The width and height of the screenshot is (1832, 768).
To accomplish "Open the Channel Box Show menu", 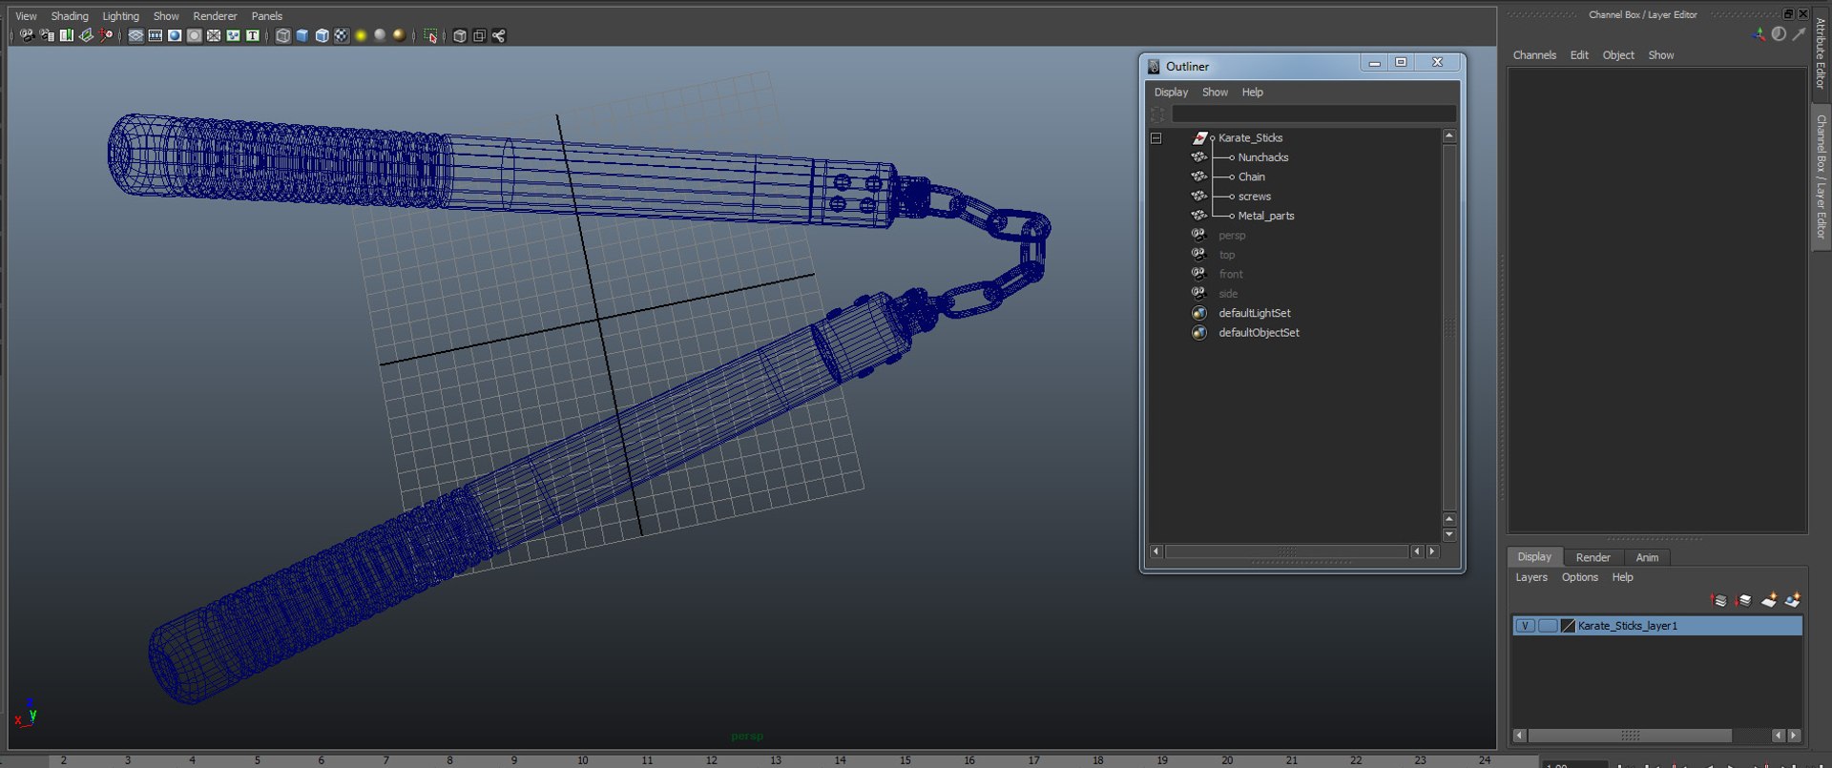I will tap(1661, 55).
